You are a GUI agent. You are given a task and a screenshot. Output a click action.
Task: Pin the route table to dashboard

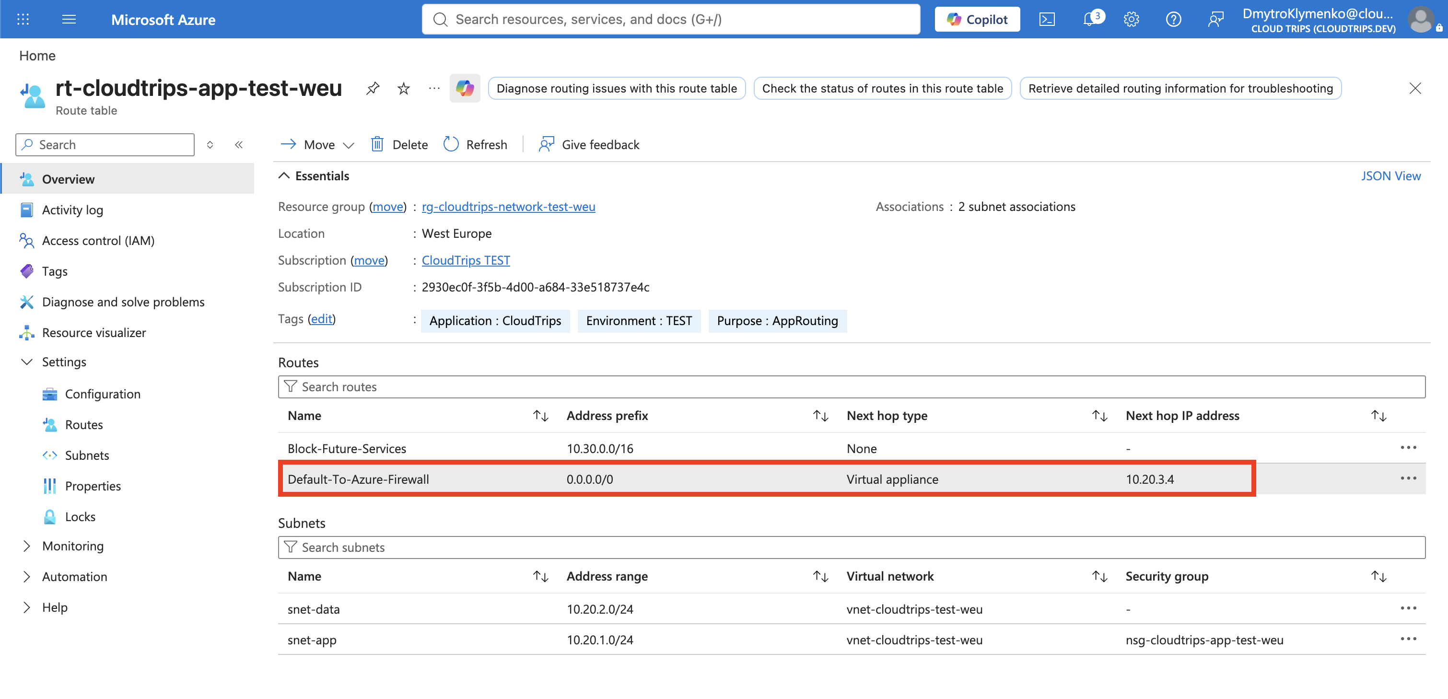[373, 88]
